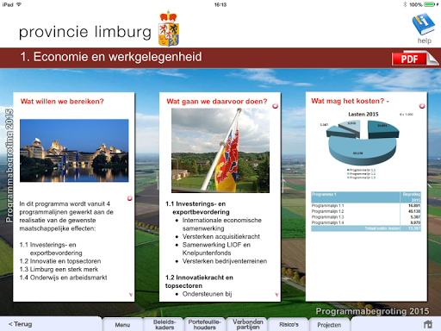Expand down arrow in 'Wat gaan we daarvoor doen?' panel
Screen dimensions: 441x331
coord(276,295)
